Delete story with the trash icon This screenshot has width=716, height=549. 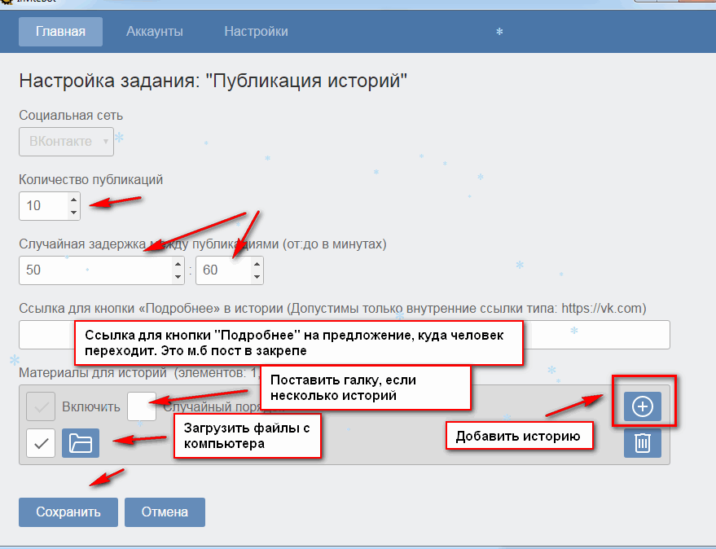(643, 443)
